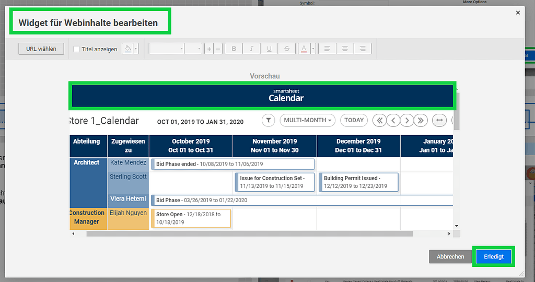
Task: Open the font family dropdown
Action: pos(167,49)
